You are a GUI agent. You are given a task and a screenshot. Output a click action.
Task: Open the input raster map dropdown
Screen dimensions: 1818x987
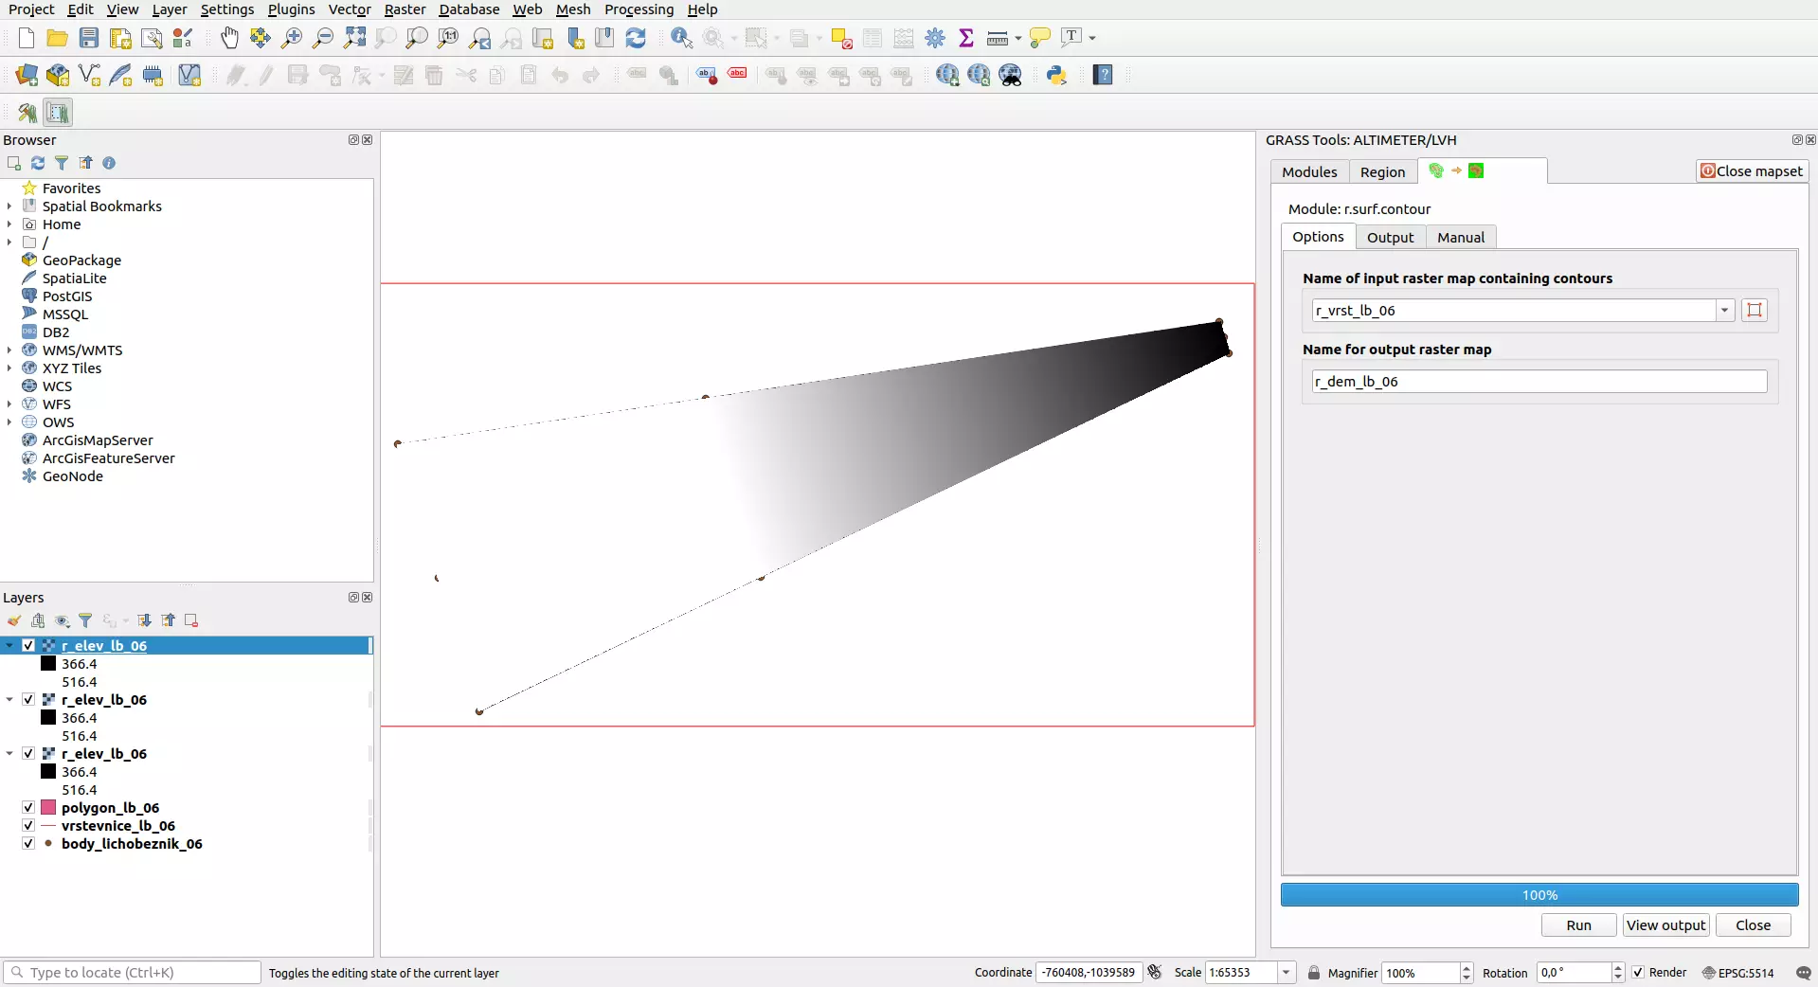1724,311
